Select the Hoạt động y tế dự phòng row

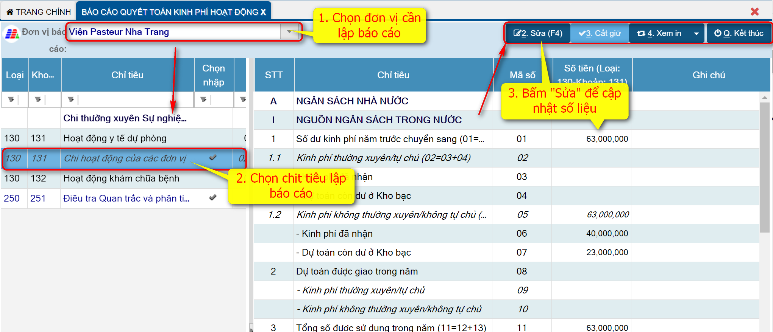[115, 138]
